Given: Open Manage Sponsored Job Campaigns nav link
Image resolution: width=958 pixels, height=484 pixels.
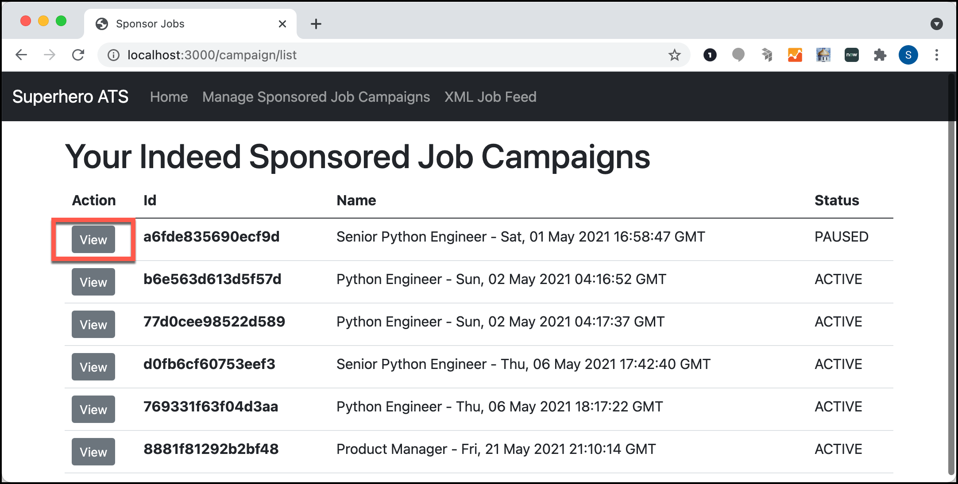Looking at the screenshot, I should (316, 97).
